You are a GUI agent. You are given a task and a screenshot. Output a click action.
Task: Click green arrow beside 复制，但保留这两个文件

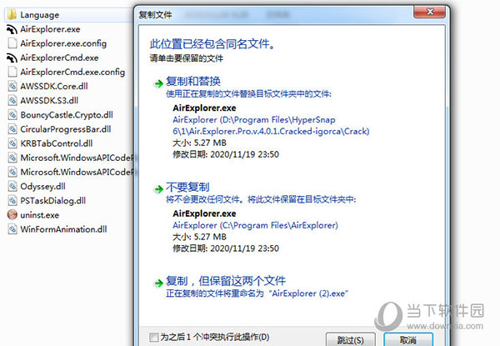click(159, 283)
